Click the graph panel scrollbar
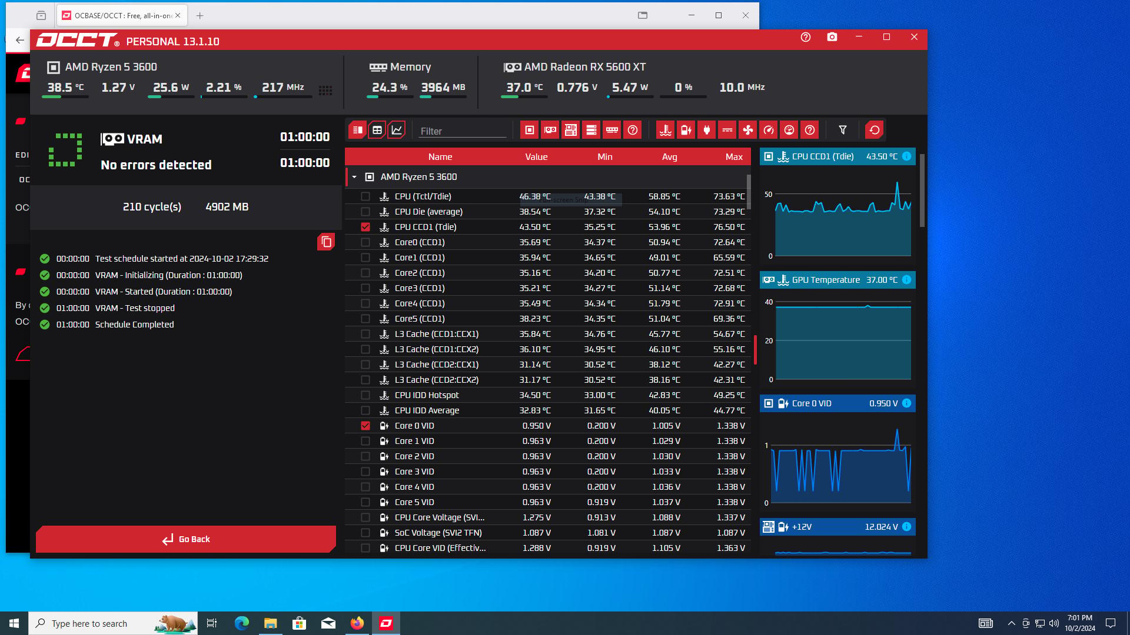This screenshot has height=635, width=1130. pos(922,190)
